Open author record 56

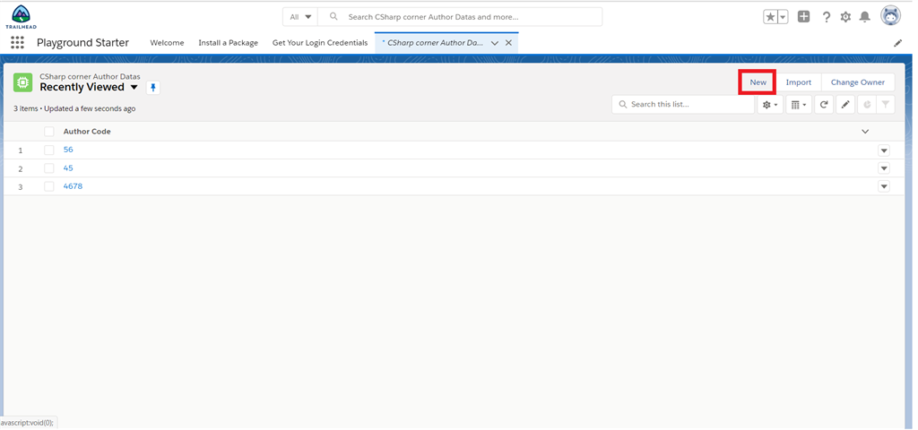(x=68, y=150)
